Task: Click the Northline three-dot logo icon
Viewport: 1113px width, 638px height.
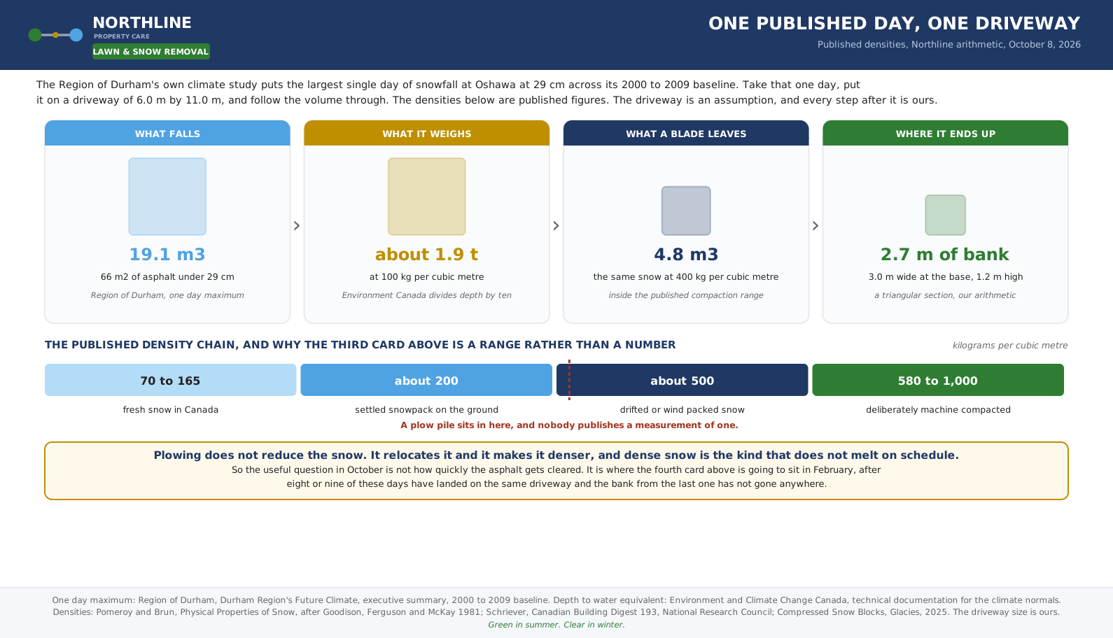Action: tap(55, 35)
